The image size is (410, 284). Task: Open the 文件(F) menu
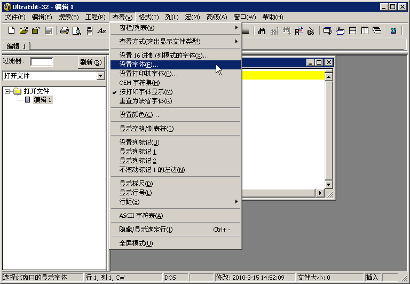(15, 17)
